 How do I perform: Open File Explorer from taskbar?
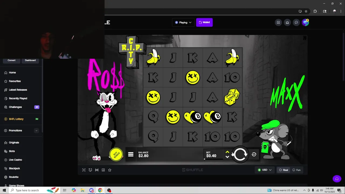[x=82, y=190]
